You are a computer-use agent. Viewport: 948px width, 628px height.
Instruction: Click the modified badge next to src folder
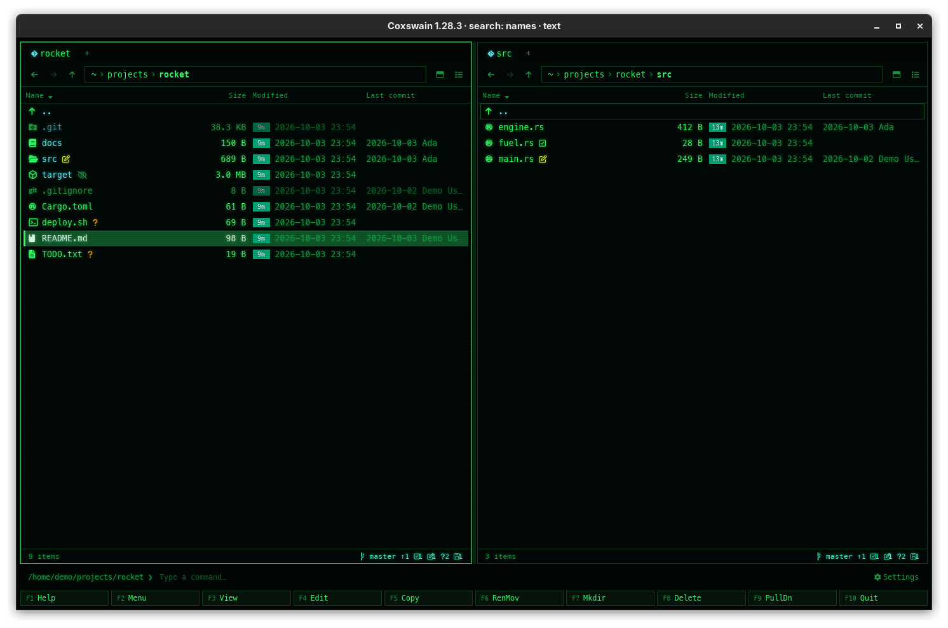coord(66,159)
